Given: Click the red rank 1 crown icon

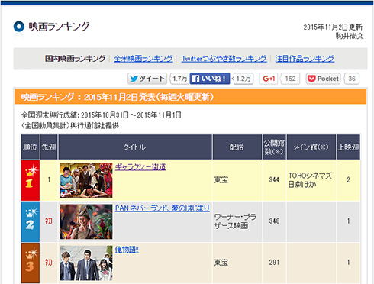Looking at the screenshot, I should (31, 180).
